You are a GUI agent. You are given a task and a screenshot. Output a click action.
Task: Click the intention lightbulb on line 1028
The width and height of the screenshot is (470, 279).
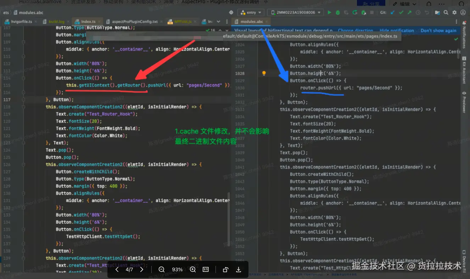[x=264, y=73]
